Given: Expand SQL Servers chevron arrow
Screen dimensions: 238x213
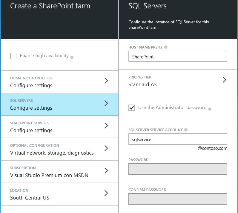Looking at the screenshot, I should 106,103.
